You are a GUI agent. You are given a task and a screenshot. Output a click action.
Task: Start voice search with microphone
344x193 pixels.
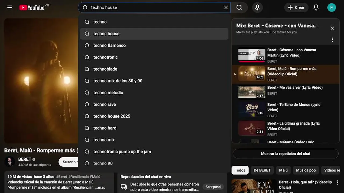[x=257, y=8]
